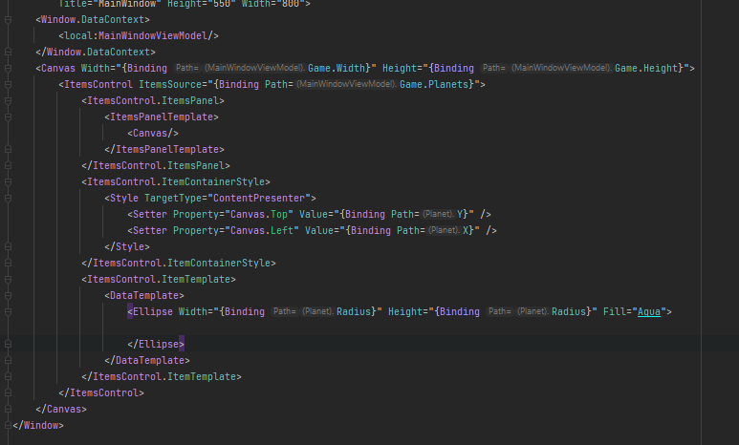
Task: Click fold marker beside </Canvas>
Action: click(x=8, y=410)
